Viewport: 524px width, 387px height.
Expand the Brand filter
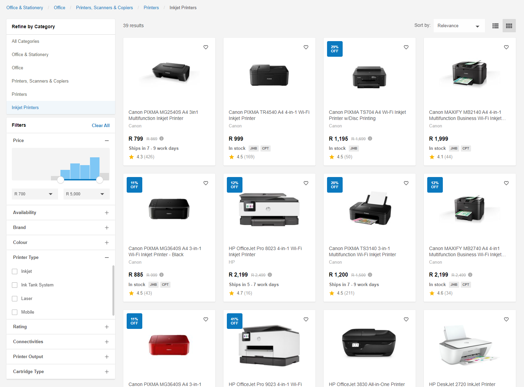click(x=107, y=228)
